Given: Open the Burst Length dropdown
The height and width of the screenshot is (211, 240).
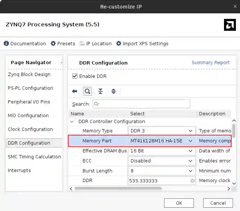Looking at the screenshot, I should (162, 171).
